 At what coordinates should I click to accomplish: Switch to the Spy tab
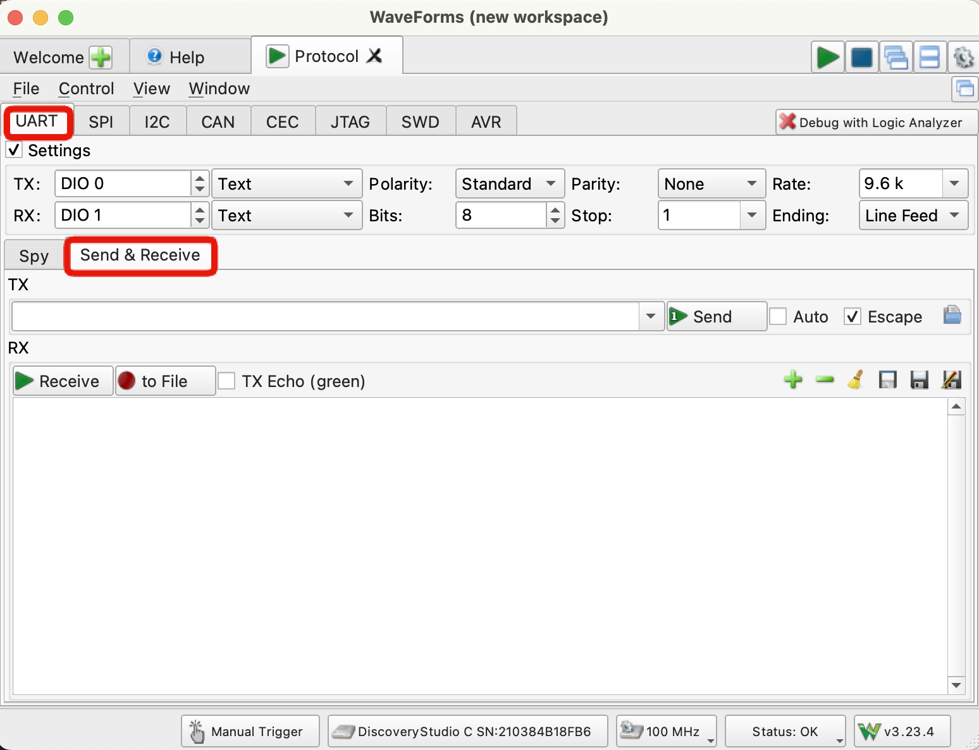(34, 255)
